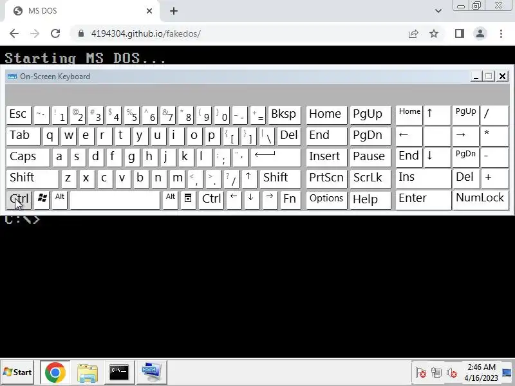The width and height of the screenshot is (515, 386).
Task: Click numpad left arrow key
Action: (x=409, y=136)
